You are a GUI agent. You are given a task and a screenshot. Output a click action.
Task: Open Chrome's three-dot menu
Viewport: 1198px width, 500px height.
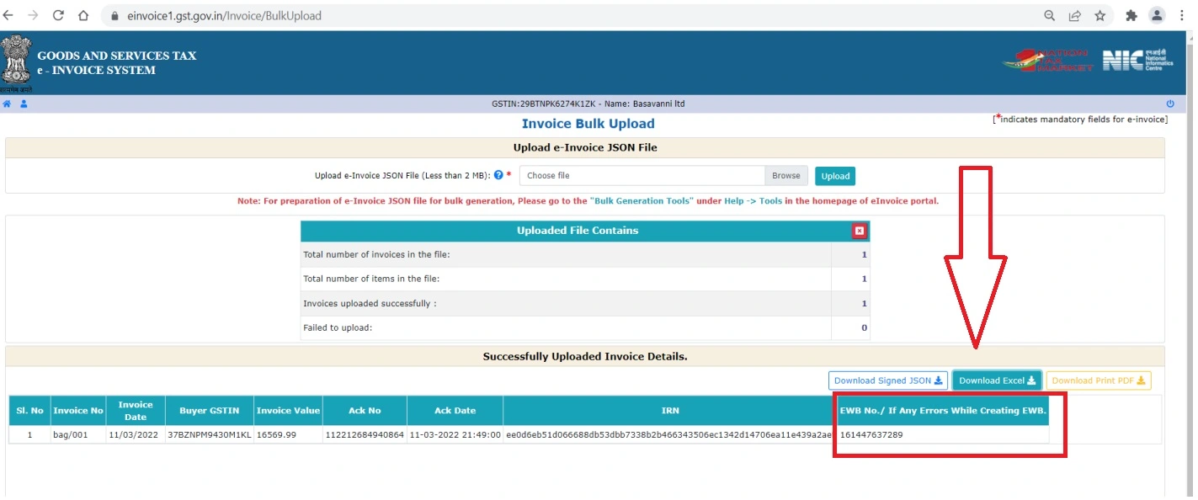click(1183, 14)
